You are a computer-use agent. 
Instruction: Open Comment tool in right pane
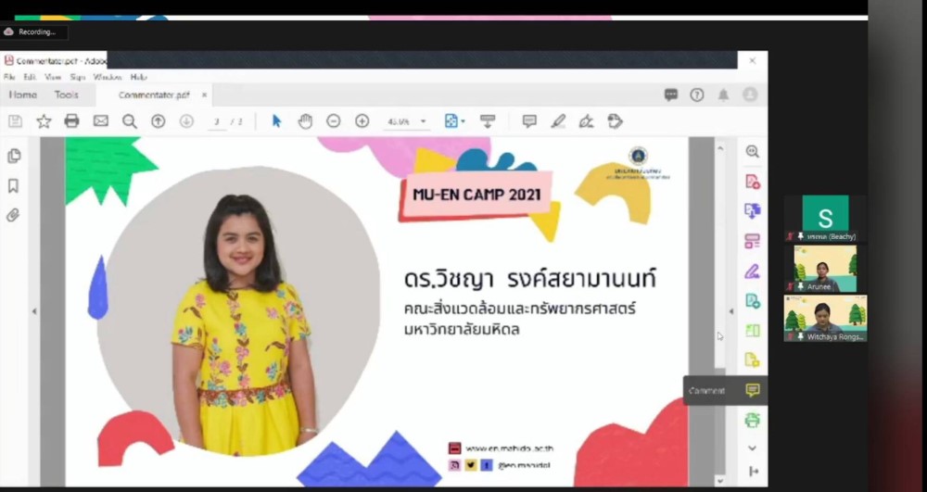coord(752,390)
